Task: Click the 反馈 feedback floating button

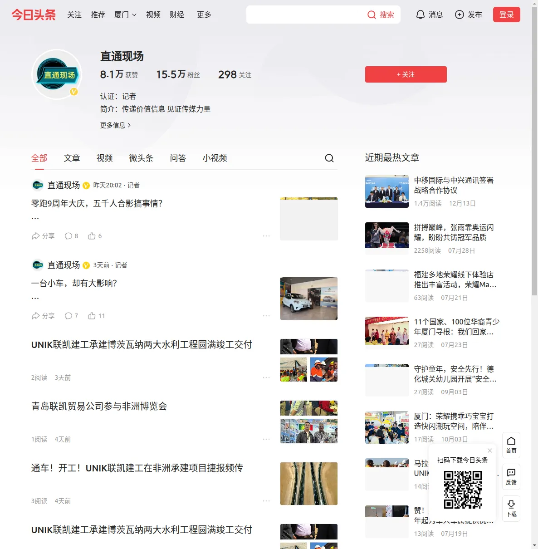Action: (x=511, y=477)
